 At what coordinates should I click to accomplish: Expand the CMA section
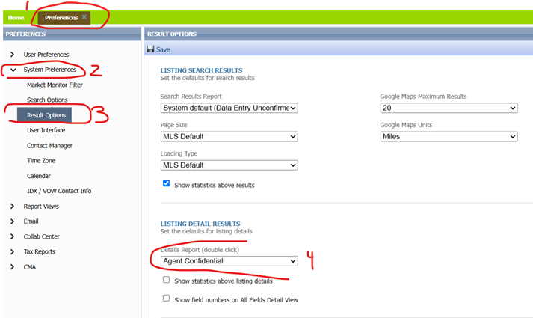[13, 267]
